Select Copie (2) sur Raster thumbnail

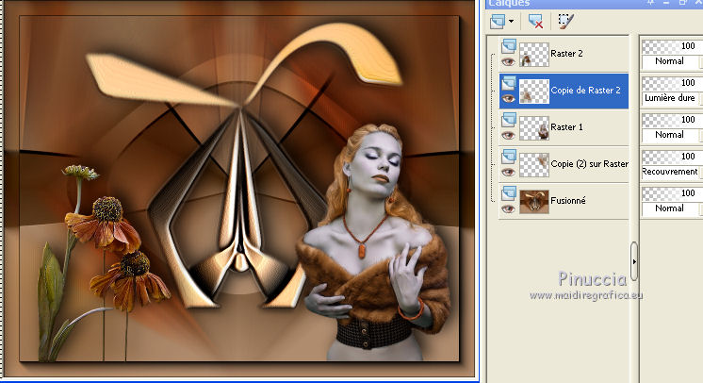coord(534,165)
